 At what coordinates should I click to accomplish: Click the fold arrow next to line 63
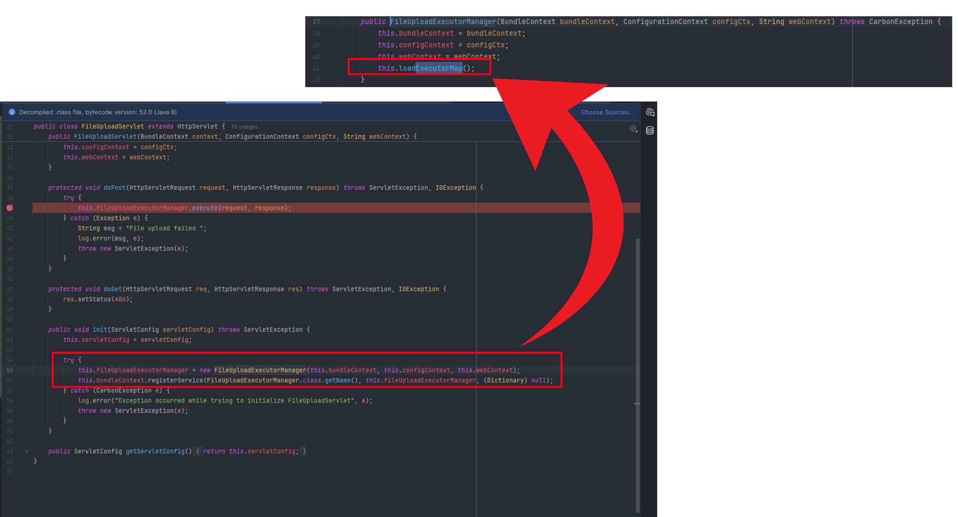[x=27, y=451]
